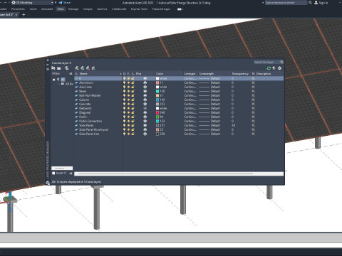Toggle On lightbulb for Concrete layer
Viewport: 342px width, 256px height.
click(x=124, y=104)
